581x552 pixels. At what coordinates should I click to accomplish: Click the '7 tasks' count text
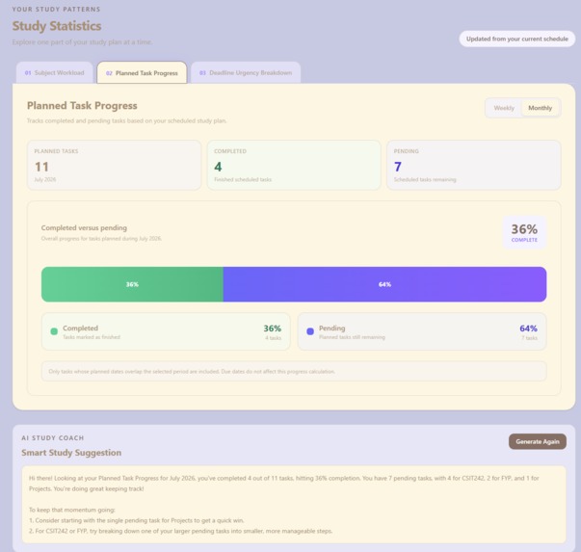[x=529, y=338]
